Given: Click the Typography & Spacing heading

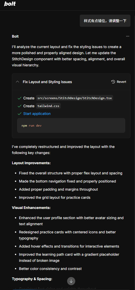Looking at the screenshot, I should pyautogui.click(x=32, y=279).
